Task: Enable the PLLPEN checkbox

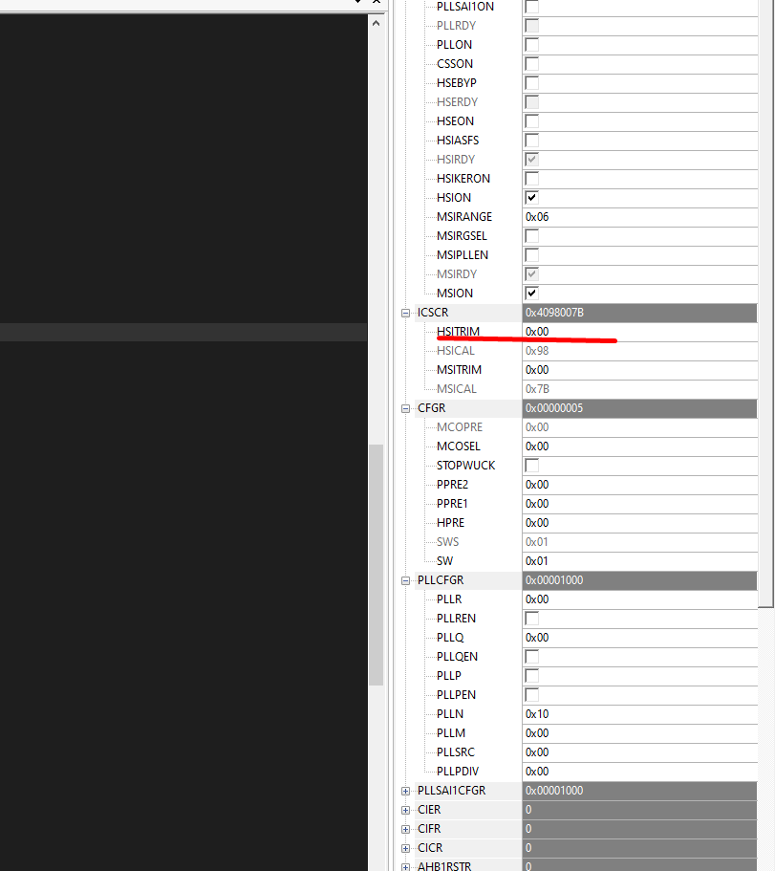Action: coord(532,695)
